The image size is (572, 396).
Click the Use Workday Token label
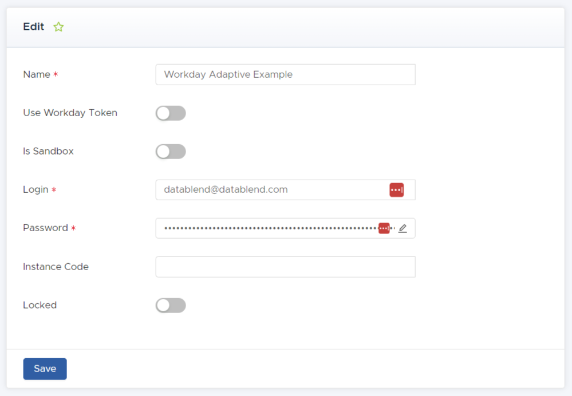click(70, 113)
